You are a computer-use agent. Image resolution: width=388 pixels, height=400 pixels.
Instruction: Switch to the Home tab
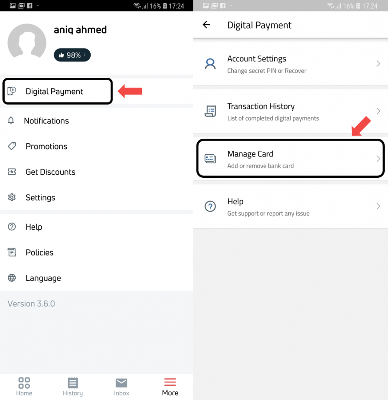(x=24, y=386)
